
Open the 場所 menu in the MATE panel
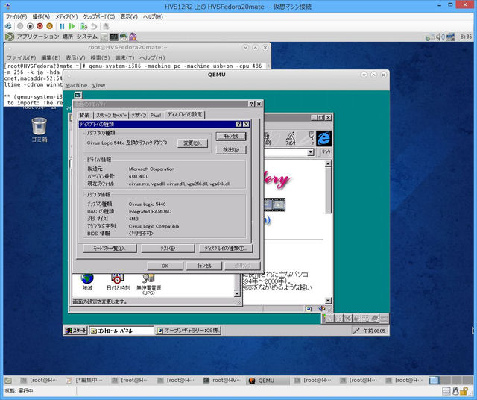tap(68, 37)
